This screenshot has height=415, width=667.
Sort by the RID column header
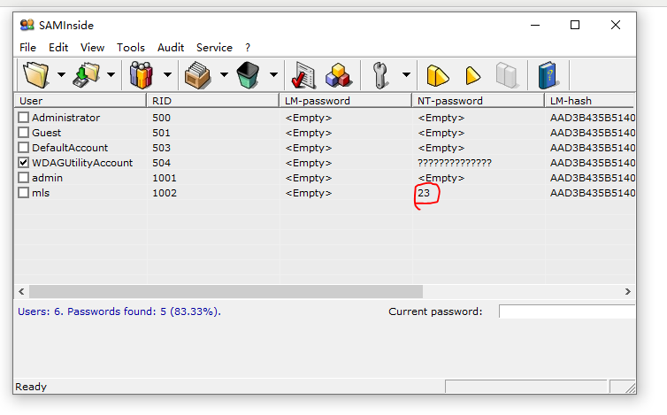pos(212,101)
